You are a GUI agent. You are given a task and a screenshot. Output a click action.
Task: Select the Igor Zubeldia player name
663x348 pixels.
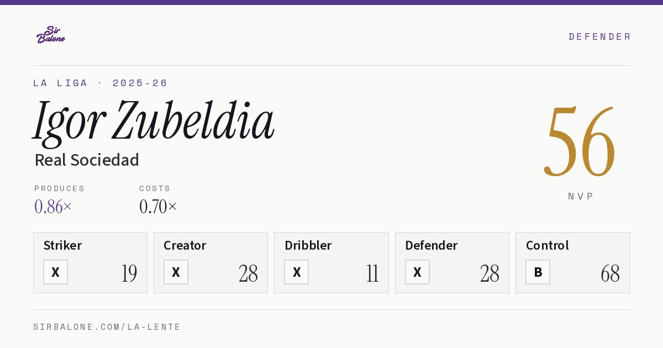point(154,122)
